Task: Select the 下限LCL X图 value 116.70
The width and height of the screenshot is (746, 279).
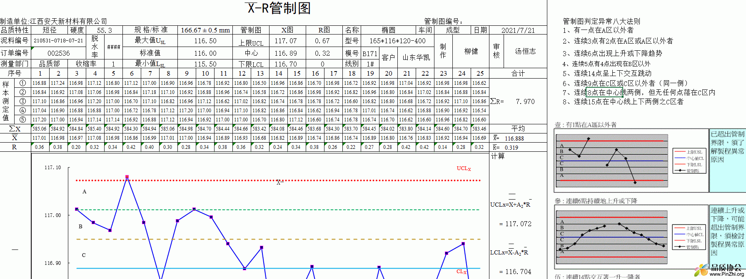Action: coord(286,64)
